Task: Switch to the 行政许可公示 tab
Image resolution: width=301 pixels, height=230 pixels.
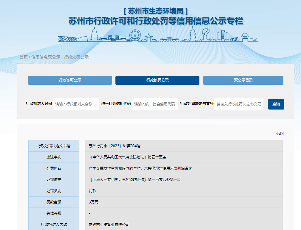Action: pyautogui.click(x=70, y=80)
